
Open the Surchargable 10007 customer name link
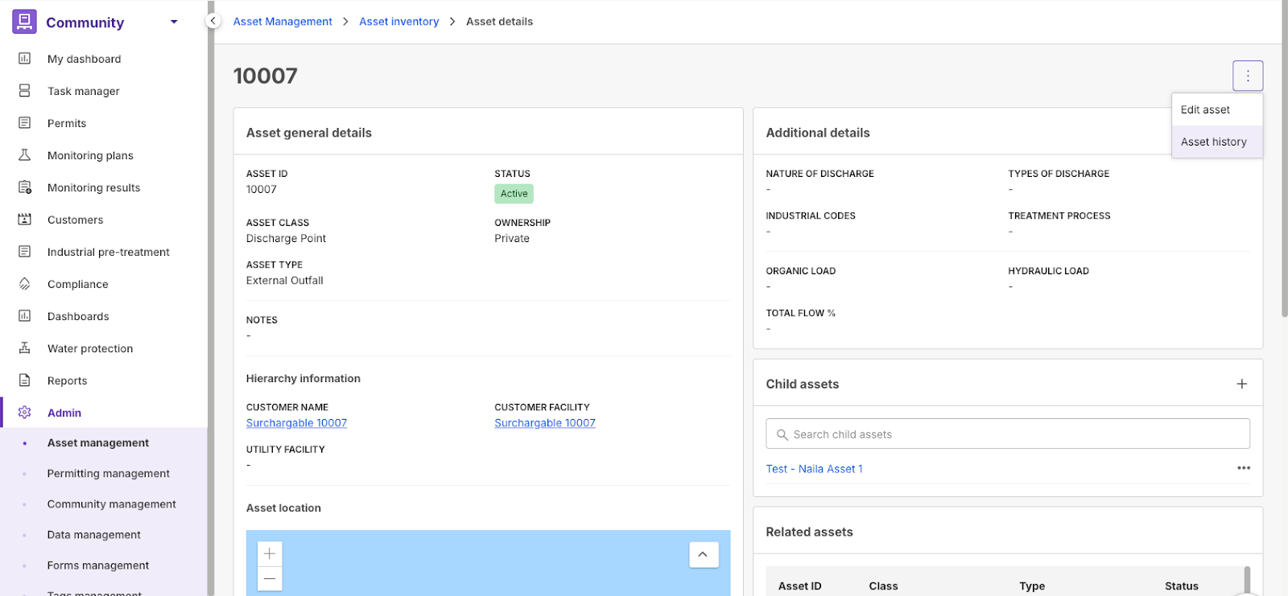[296, 423]
